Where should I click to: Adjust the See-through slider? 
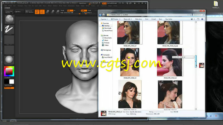click(95, 3)
